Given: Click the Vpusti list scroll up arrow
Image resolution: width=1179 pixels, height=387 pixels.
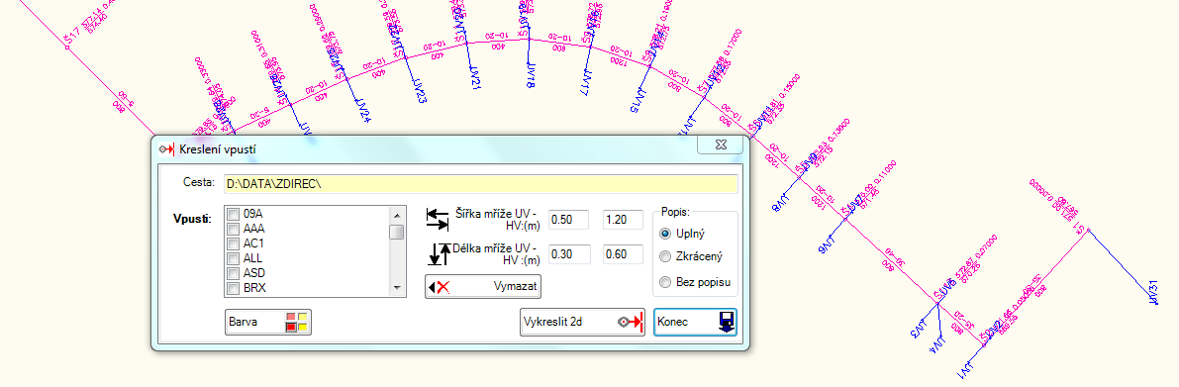Looking at the screenshot, I should [396, 214].
